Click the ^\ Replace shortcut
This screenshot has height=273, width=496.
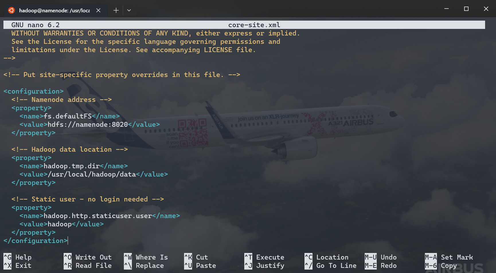pos(144,266)
